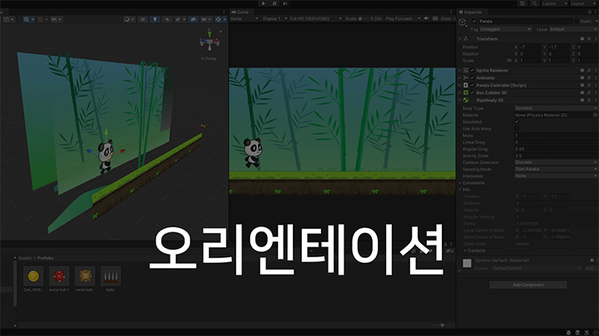Mute audio in the Game view
Screen dimensions: 599x336
coord(426,18)
